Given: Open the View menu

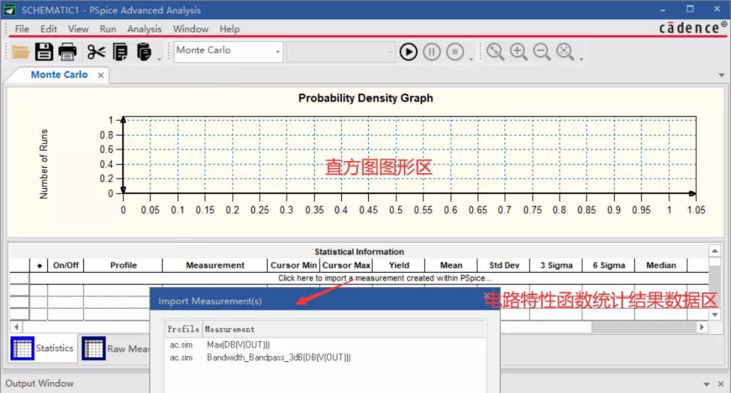Looking at the screenshot, I should click(x=79, y=29).
